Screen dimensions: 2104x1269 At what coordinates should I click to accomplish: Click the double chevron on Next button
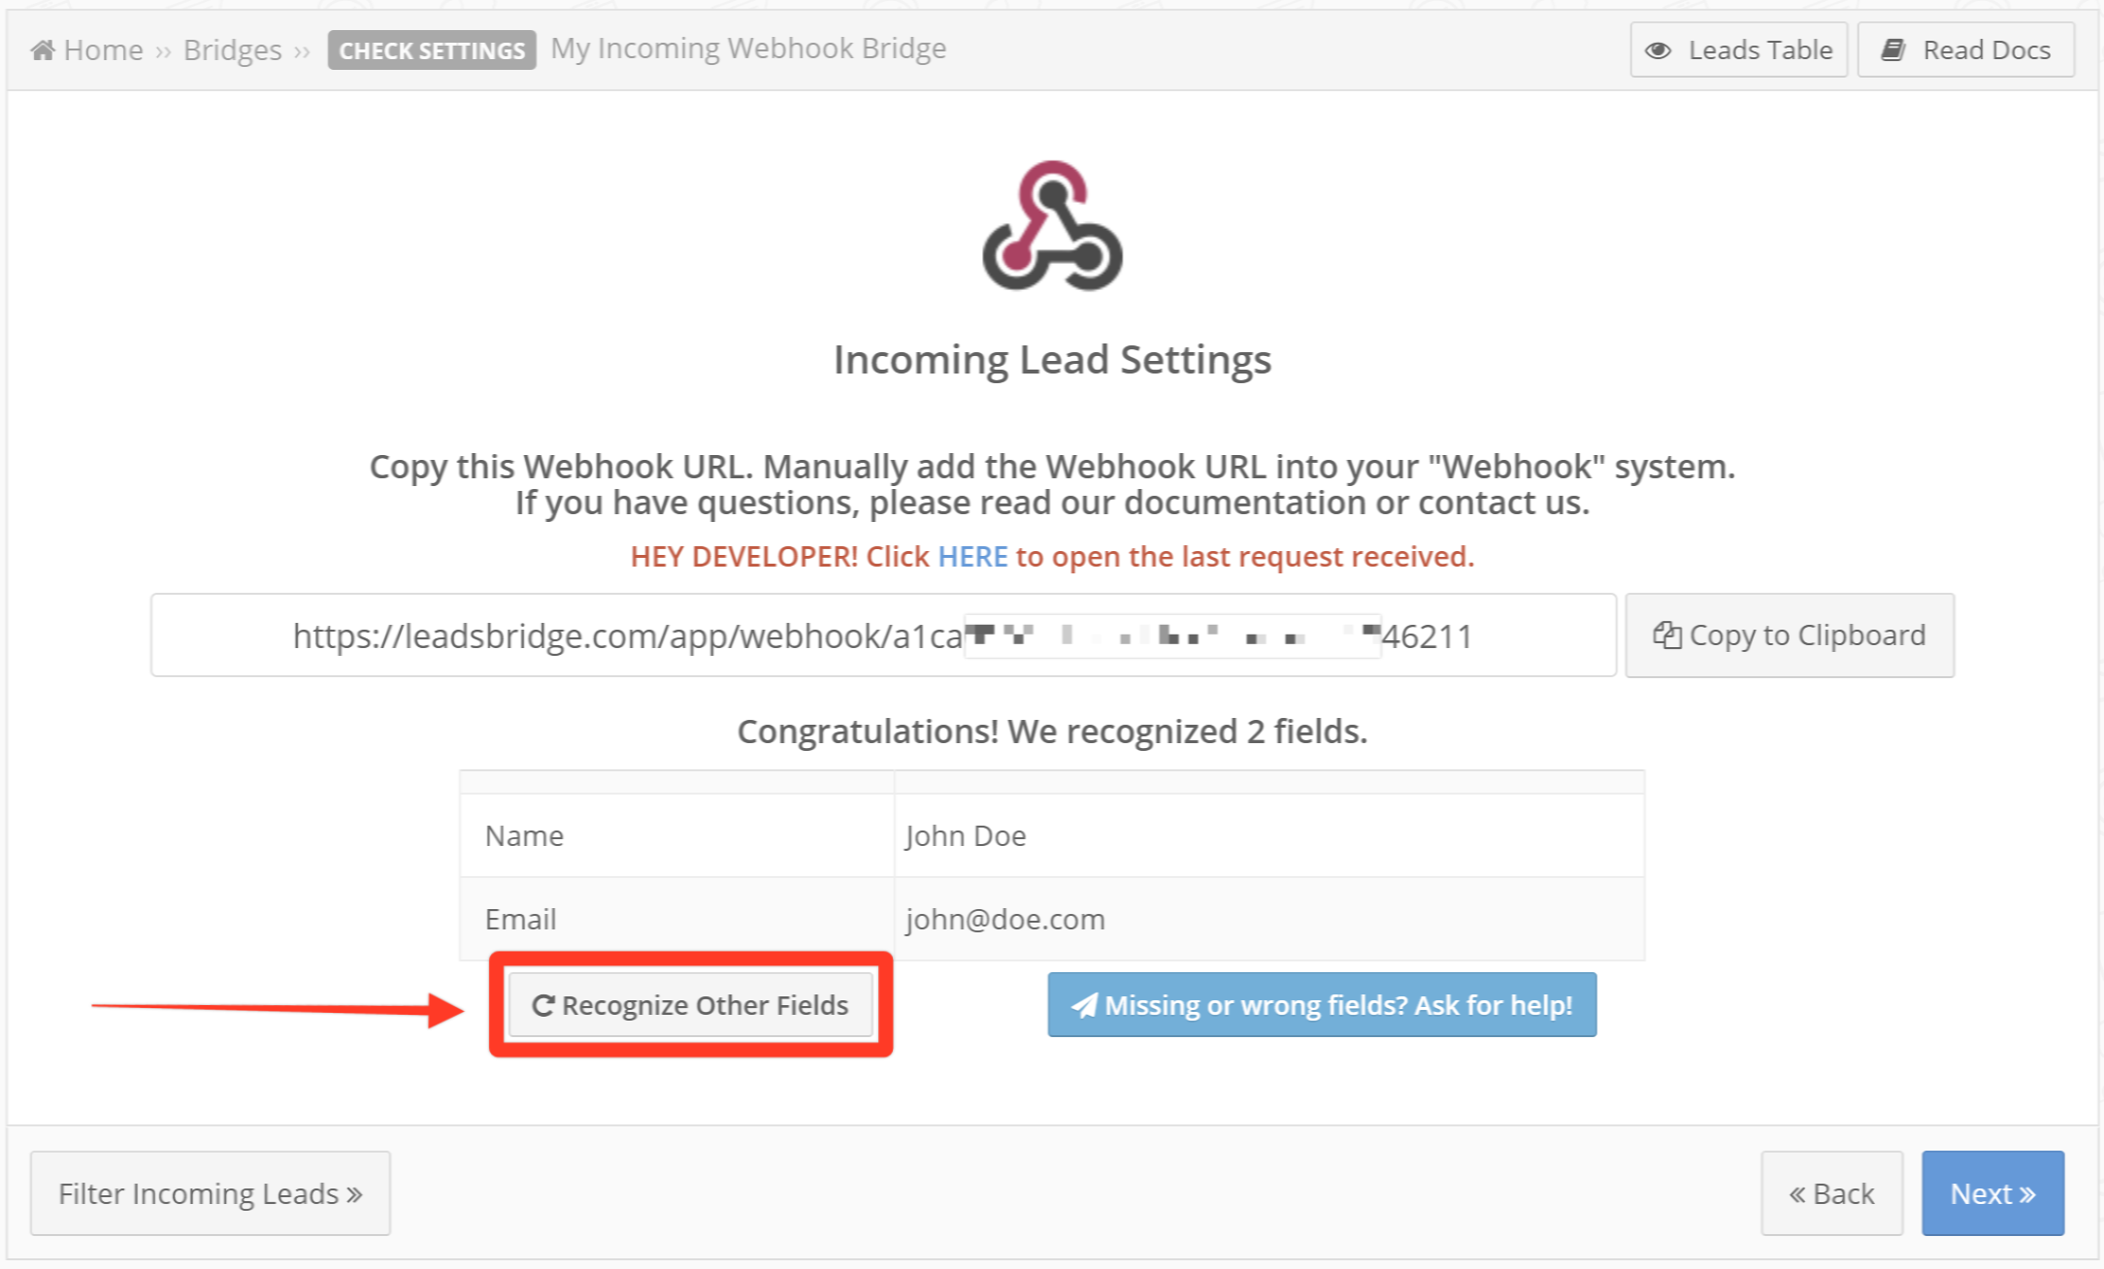2026,1194
